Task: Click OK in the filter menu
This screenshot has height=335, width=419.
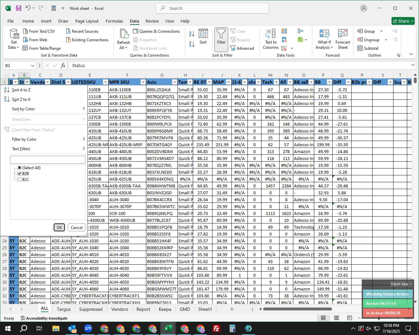Action: tap(59, 227)
